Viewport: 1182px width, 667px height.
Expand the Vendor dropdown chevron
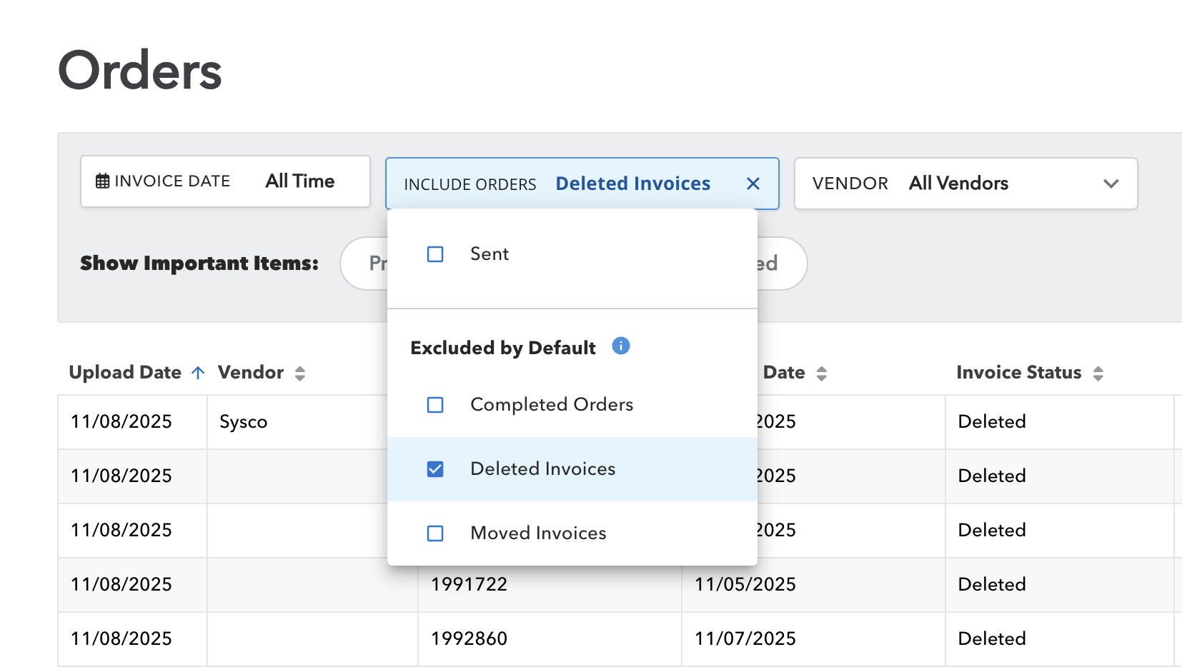click(x=1110, y=184)
